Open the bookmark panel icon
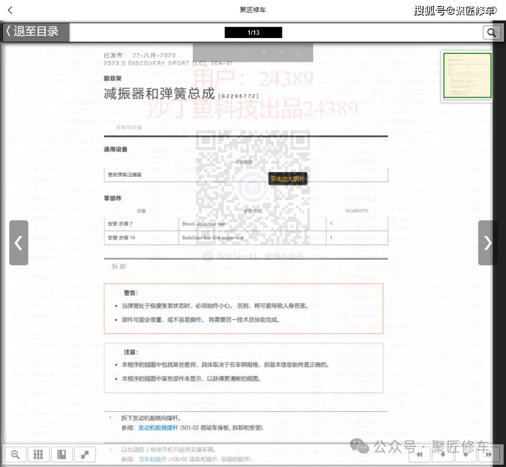Image resolution: width=506 pixels, height=467 pixels. click(x=61, y=454)
